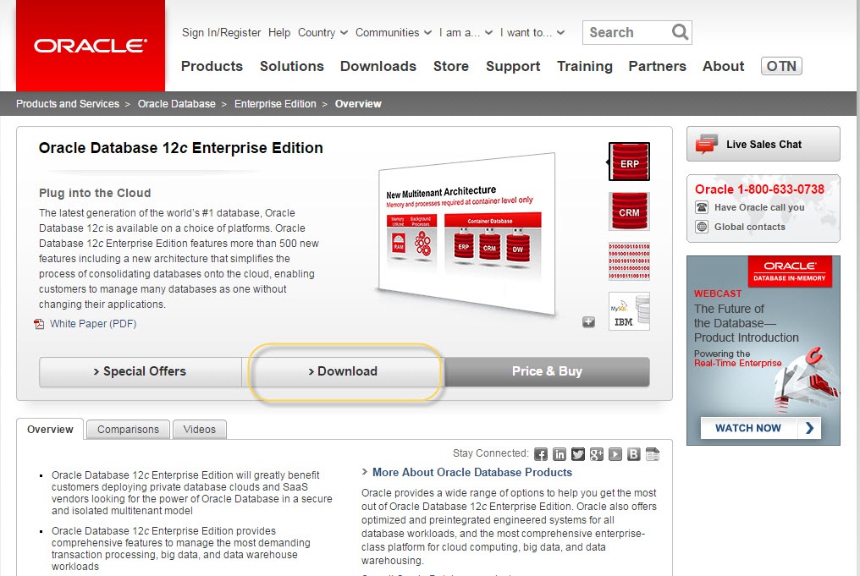Click the search magnifier icon

coord(680,32)
